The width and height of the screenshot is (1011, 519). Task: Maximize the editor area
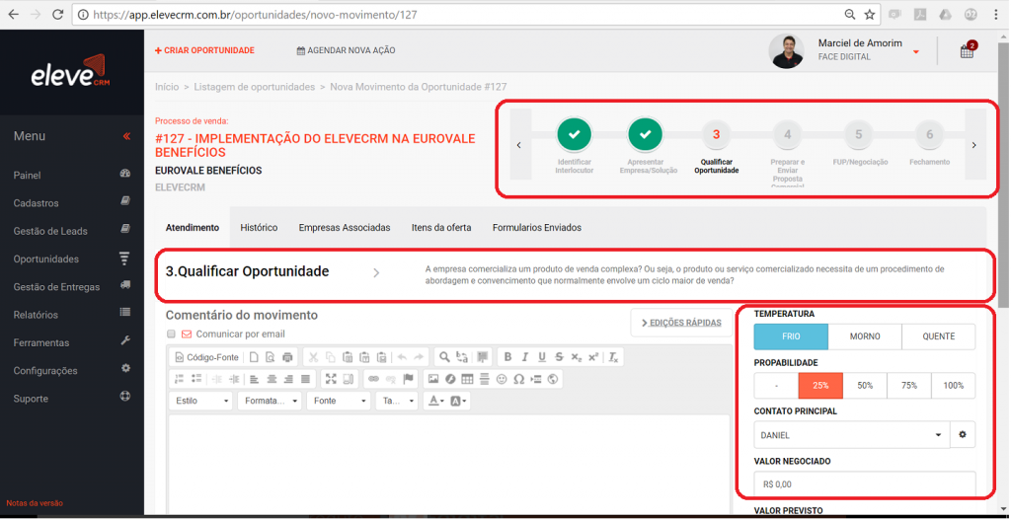[x=331, y=379]
